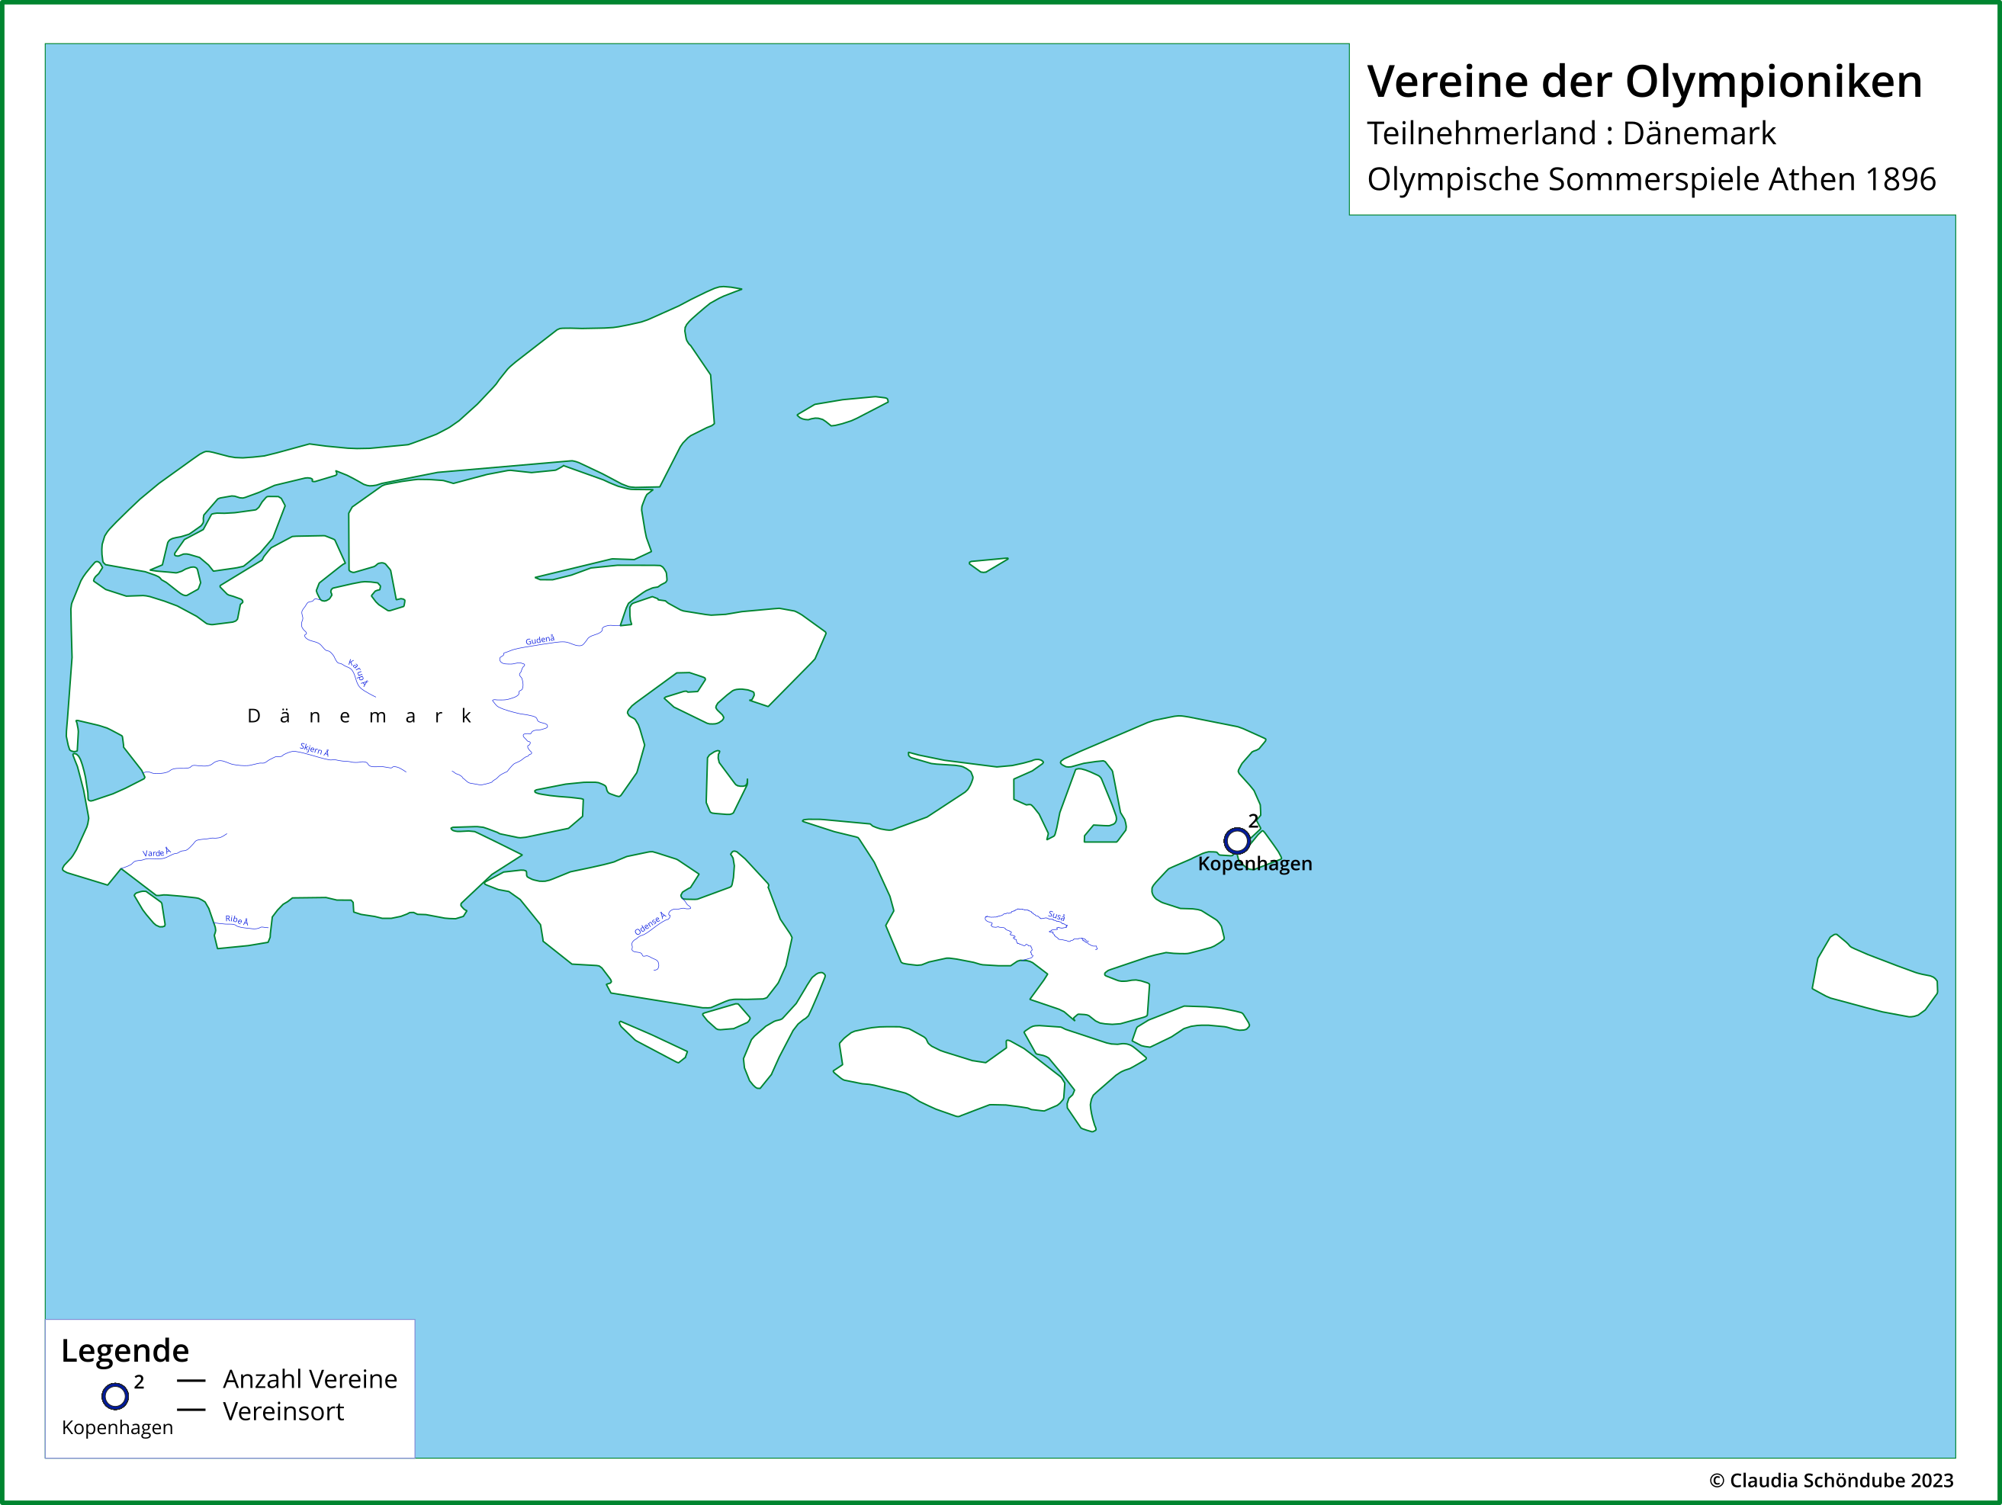Viewport: 2002px width, 1505px height.
Task: Click the circle symbol in the legend
Action: pyautogui.click(x=115, y=1395)
